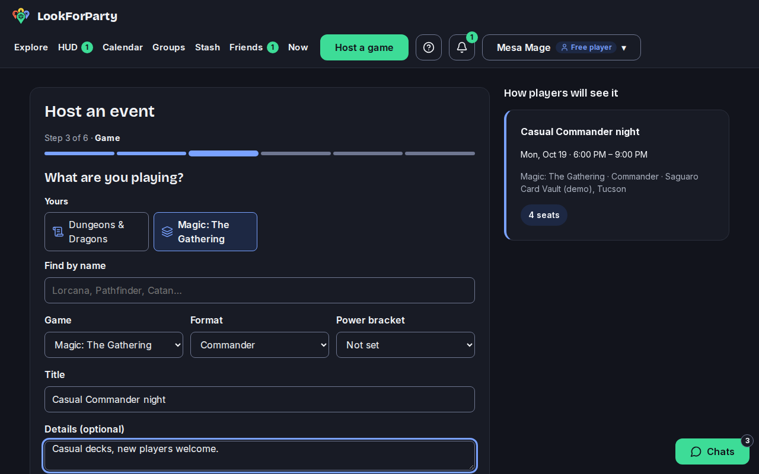Viewport: 759px width, 474px height.
Task: Select the Magic: The Gathering game card
Action: pyautogui.click(x=205, y=232)
